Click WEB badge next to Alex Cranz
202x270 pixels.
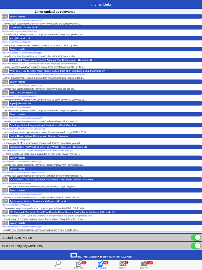(5, 93)
